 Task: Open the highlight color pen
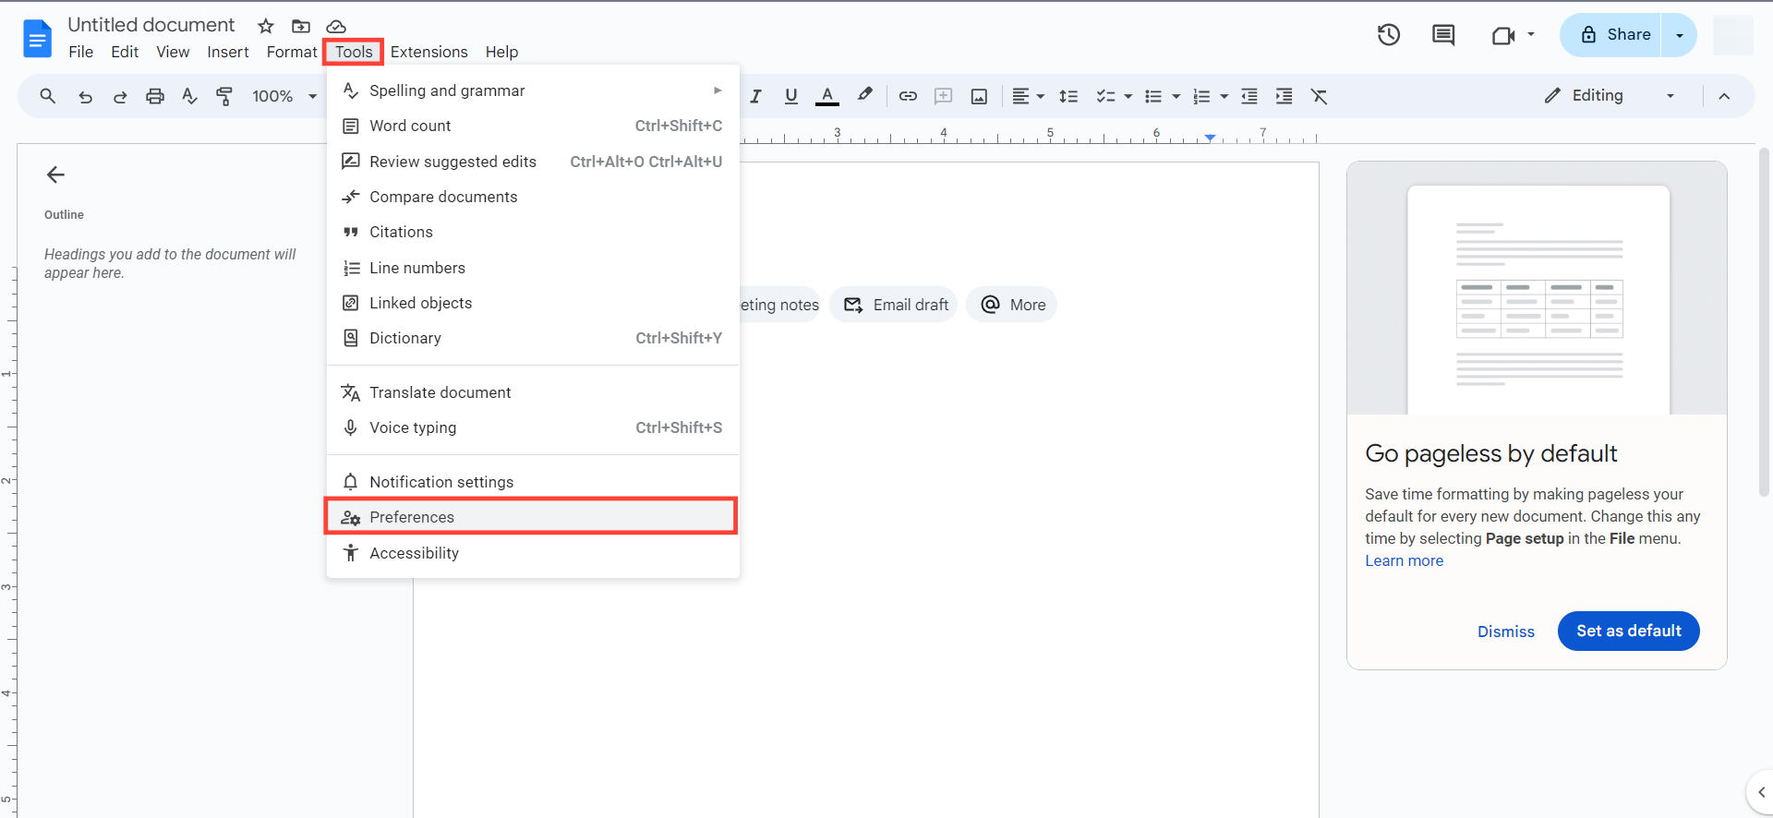(864, 96)
